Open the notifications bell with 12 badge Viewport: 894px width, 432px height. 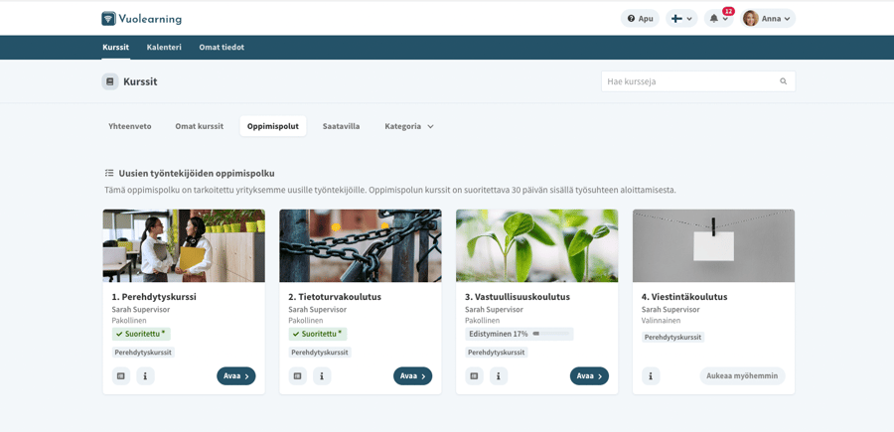point(719,18)
